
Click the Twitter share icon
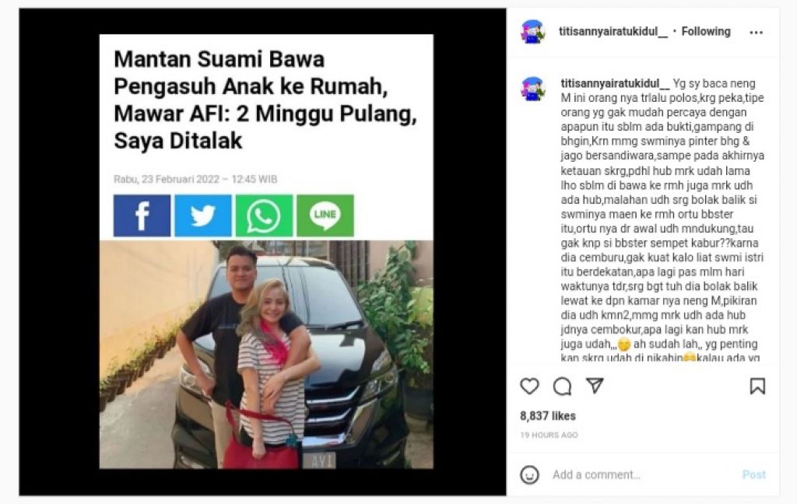[x=203, y=215]
